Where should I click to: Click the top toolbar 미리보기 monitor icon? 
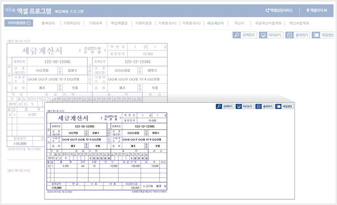coord(263,35)
